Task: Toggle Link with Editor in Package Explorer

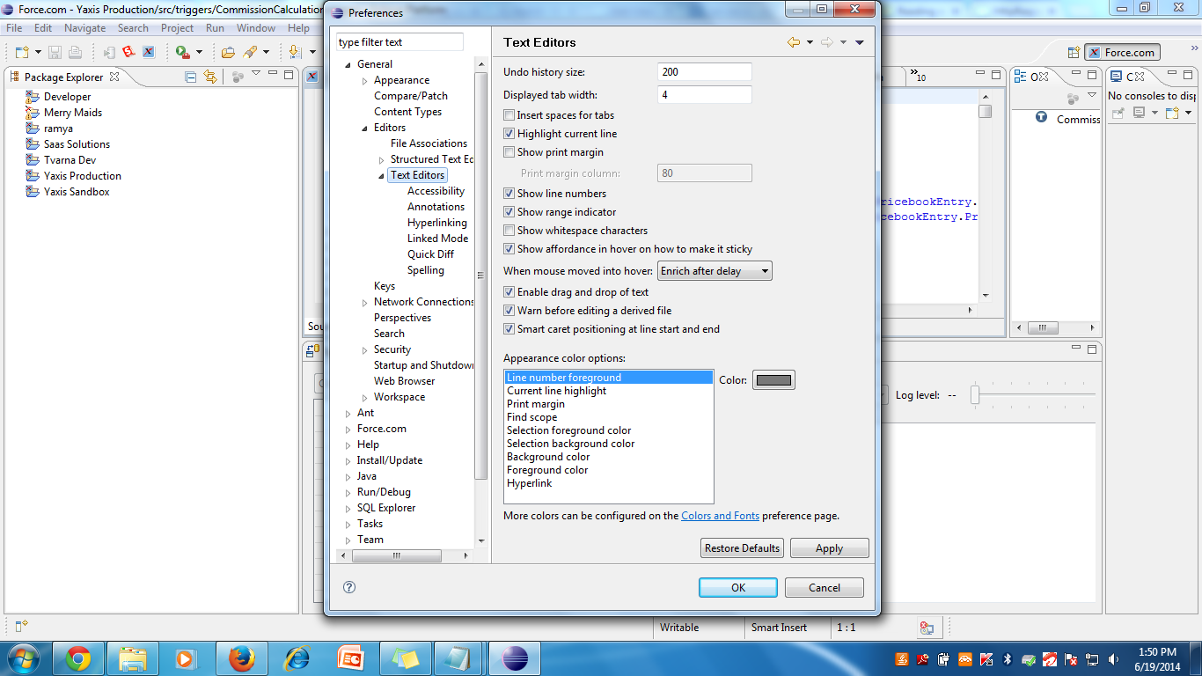Action: click(x=209, y=76)
